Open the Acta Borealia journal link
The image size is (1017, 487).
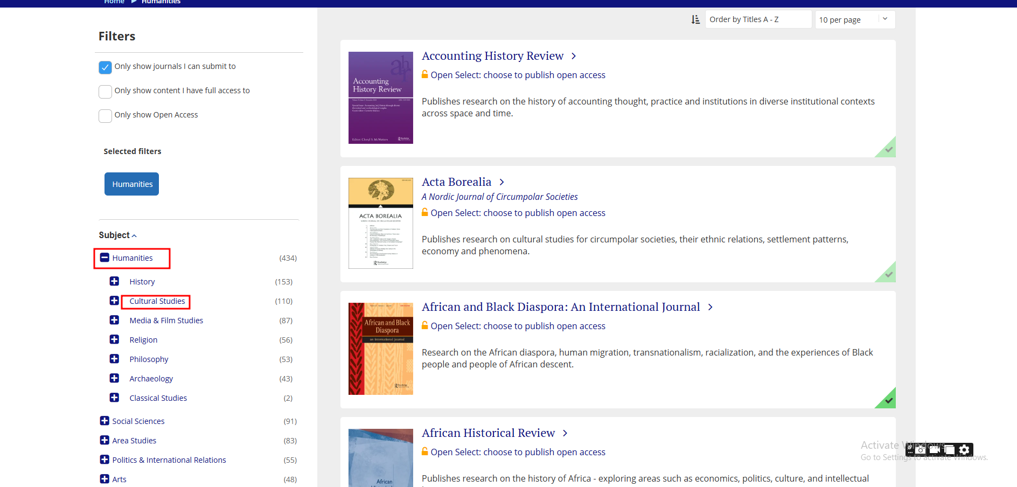456,182
